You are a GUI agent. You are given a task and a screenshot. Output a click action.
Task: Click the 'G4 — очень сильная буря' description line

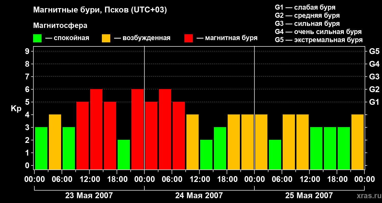(318, 32)
